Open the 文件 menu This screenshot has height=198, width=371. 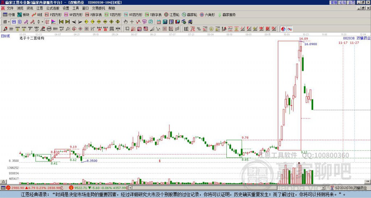(x=10, y=8)
